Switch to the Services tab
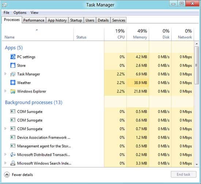This screenshot has width=201, height=184. tap(119, 20)
